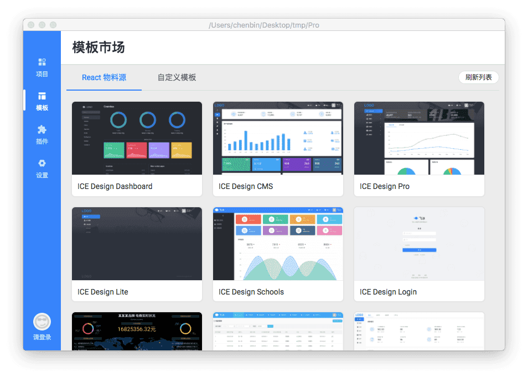Click the window title path /Users/chenbin/Desktop/tmp/Pro
The width and height of the screenshot is (528, 378).
pyautogui.click(x=264, y=25)
